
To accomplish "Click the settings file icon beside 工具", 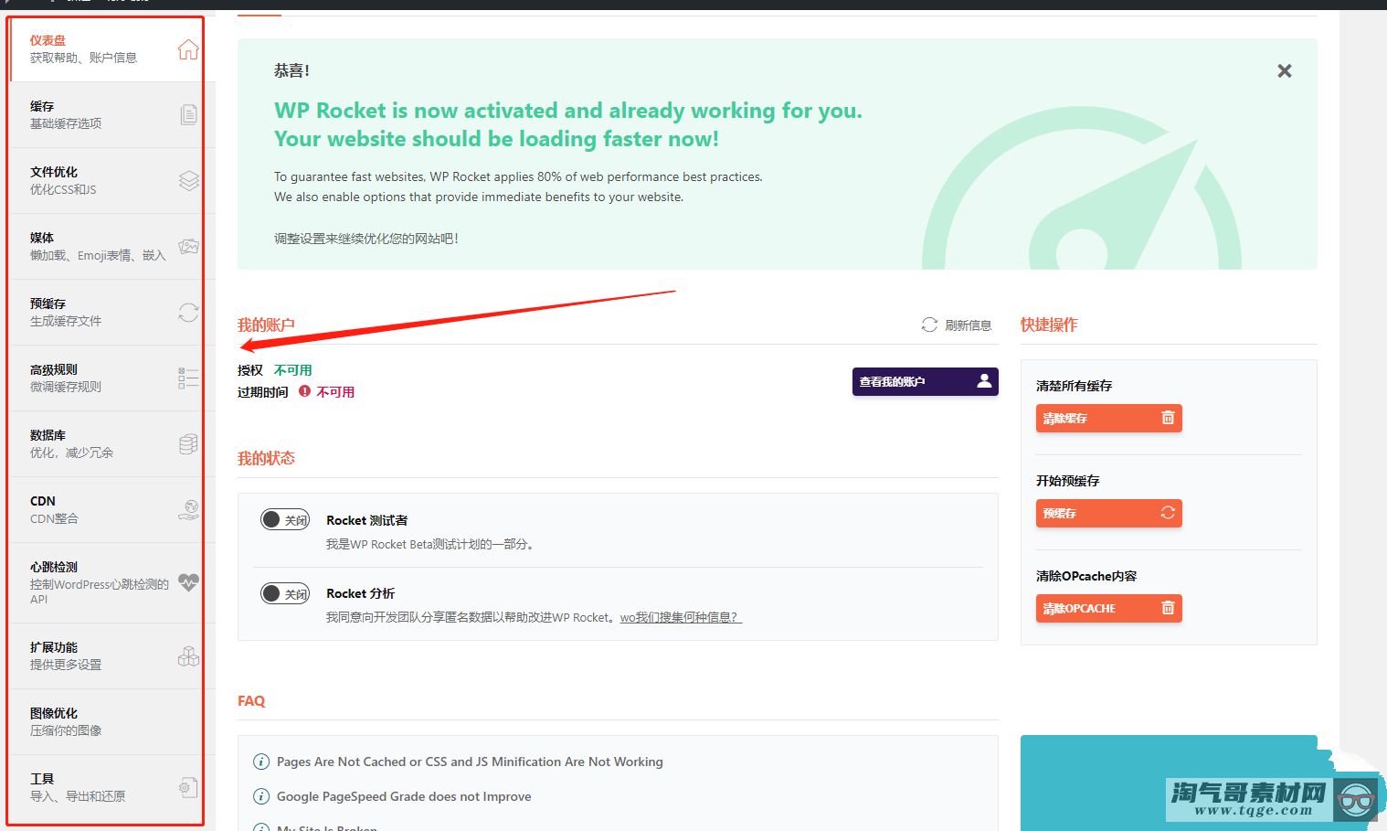I will [188, 787].
